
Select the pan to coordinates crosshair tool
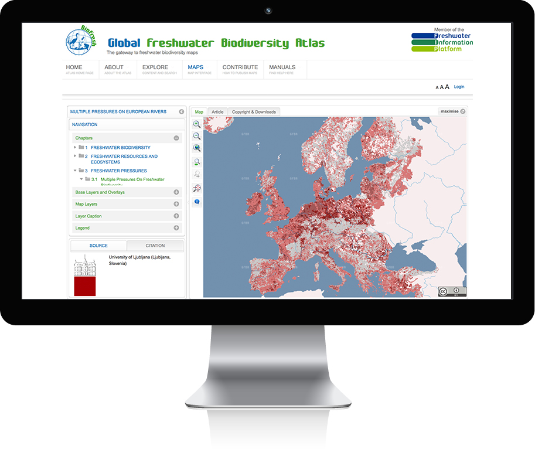point(197,188)
